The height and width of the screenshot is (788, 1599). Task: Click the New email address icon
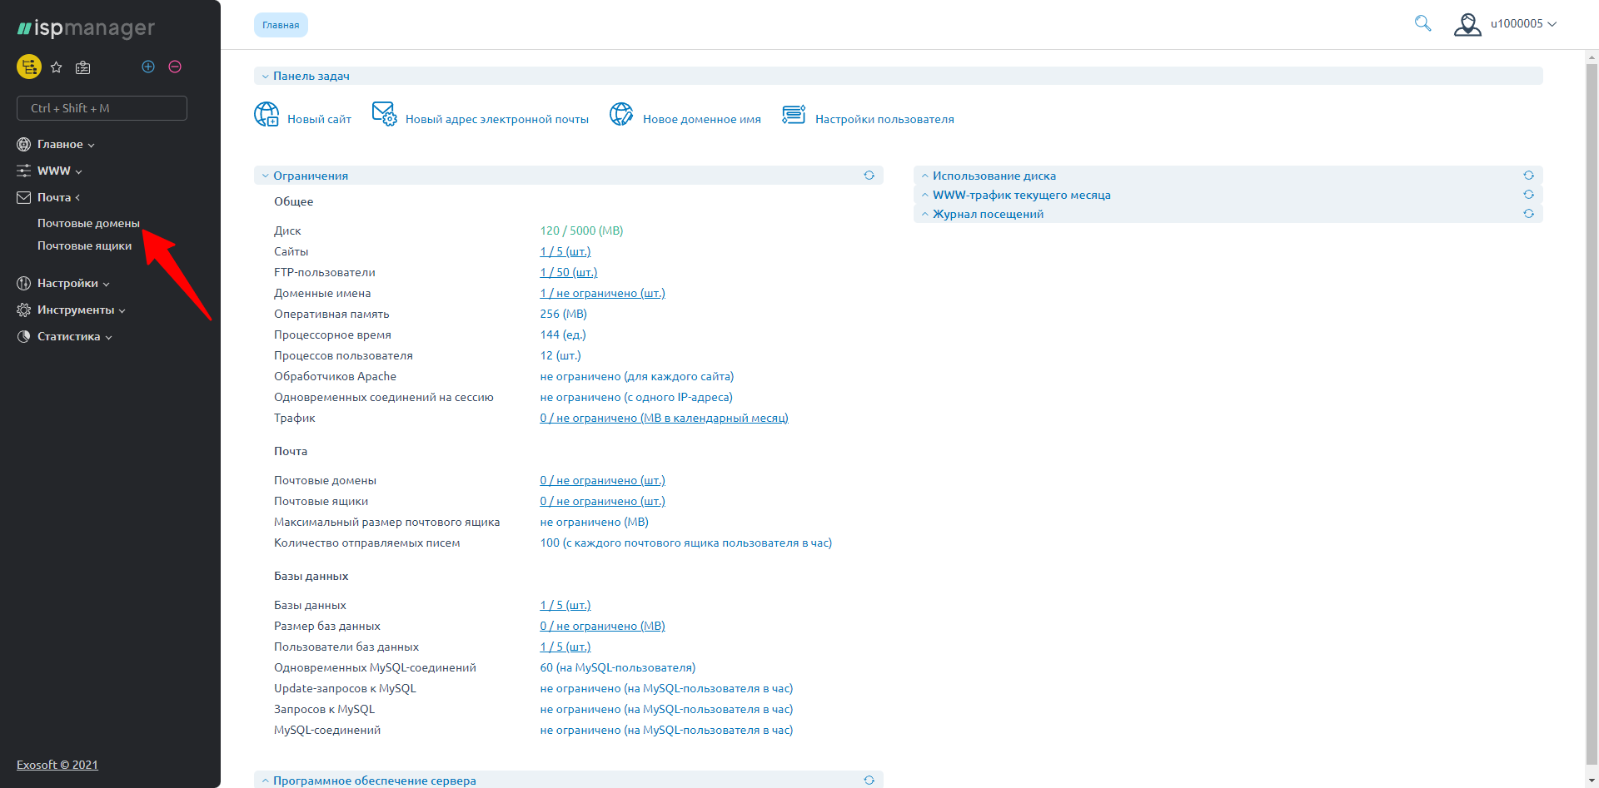(384, 114)
